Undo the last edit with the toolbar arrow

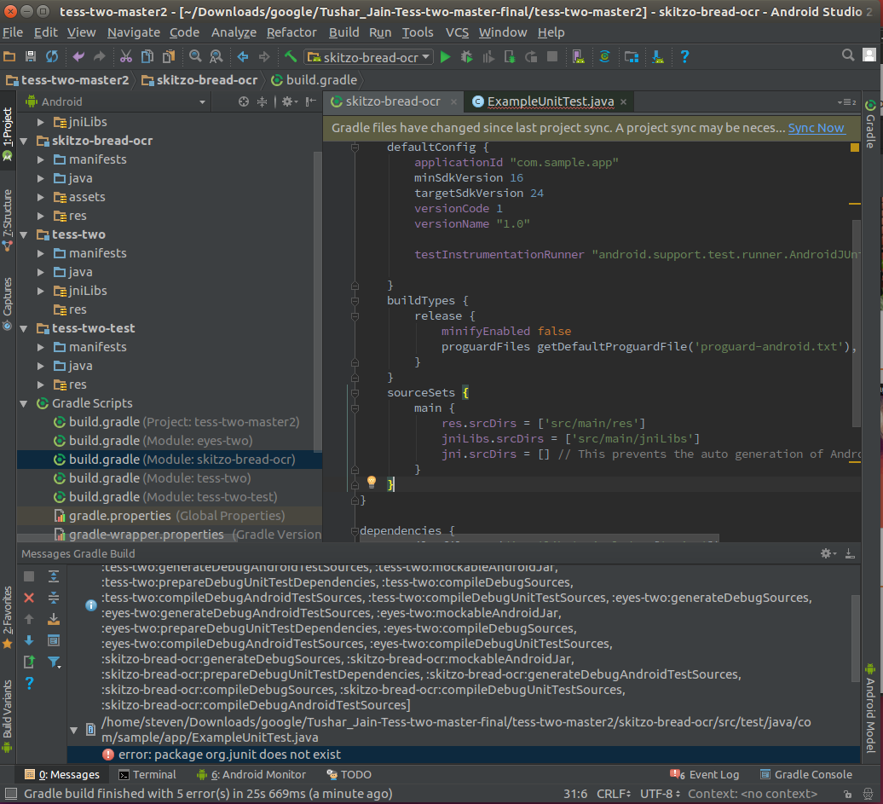coord(78,56)
